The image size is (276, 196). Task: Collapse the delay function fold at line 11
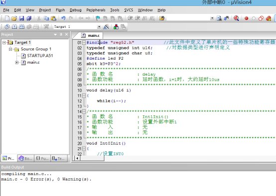point(84,96)
